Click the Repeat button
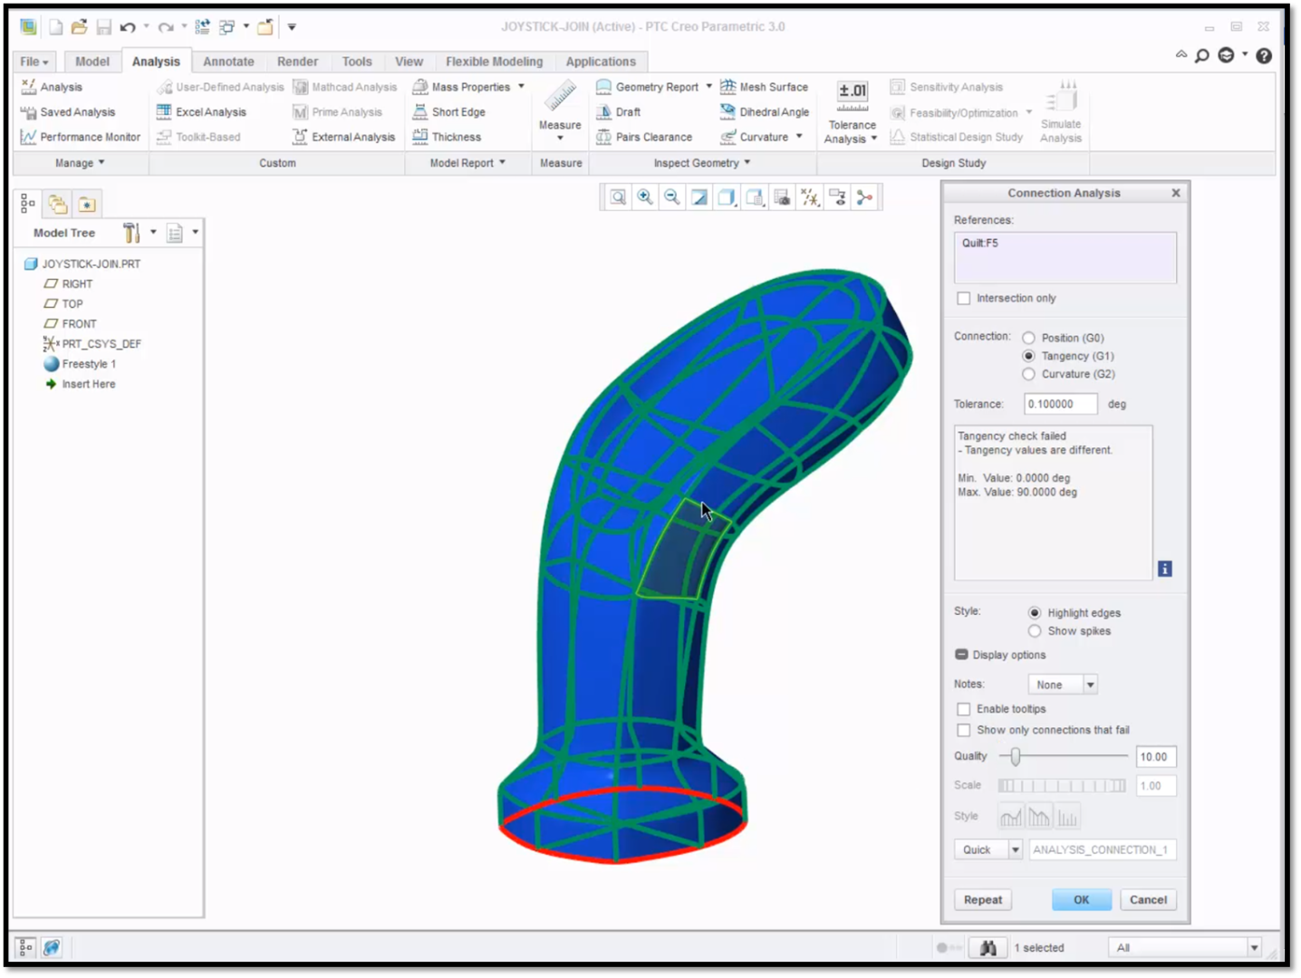This screenshot has height=978, width=1301. click(x=983, y=899)
